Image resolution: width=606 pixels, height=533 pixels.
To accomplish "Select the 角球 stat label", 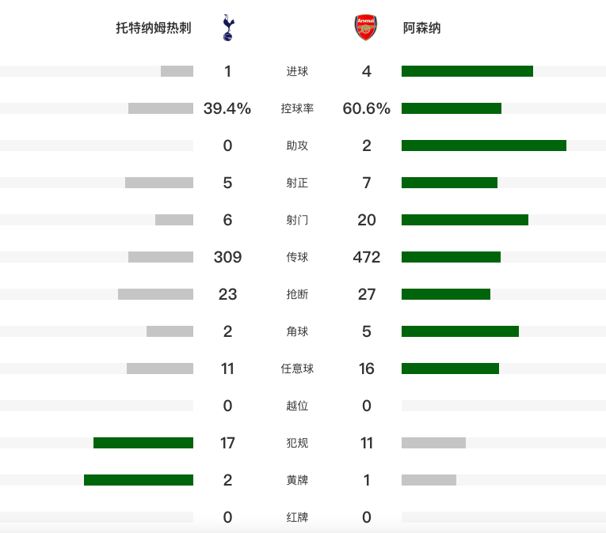I will (x=297, y=332).
